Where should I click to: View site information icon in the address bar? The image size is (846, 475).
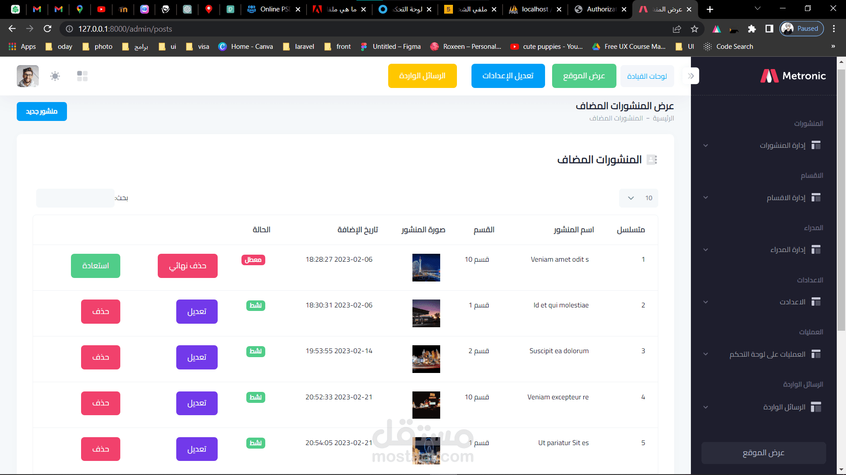point(69,29)
